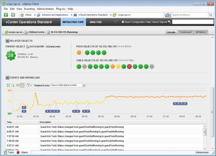
Task: Click the grey forward navigation arrow
Action: (13, 15)
